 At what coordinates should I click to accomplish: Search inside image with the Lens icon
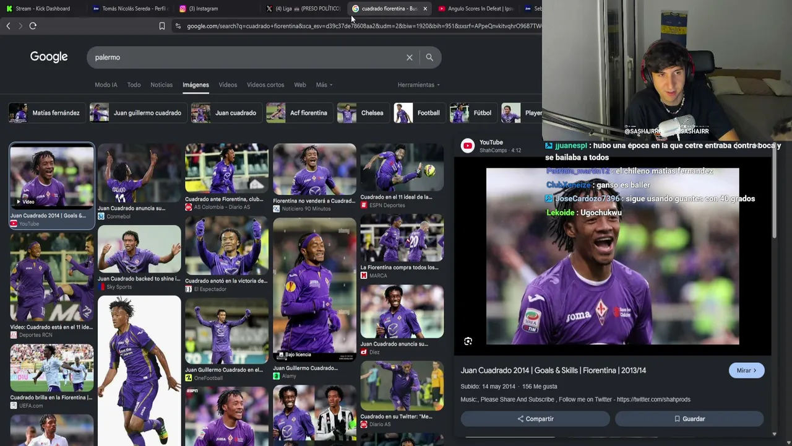468,341
